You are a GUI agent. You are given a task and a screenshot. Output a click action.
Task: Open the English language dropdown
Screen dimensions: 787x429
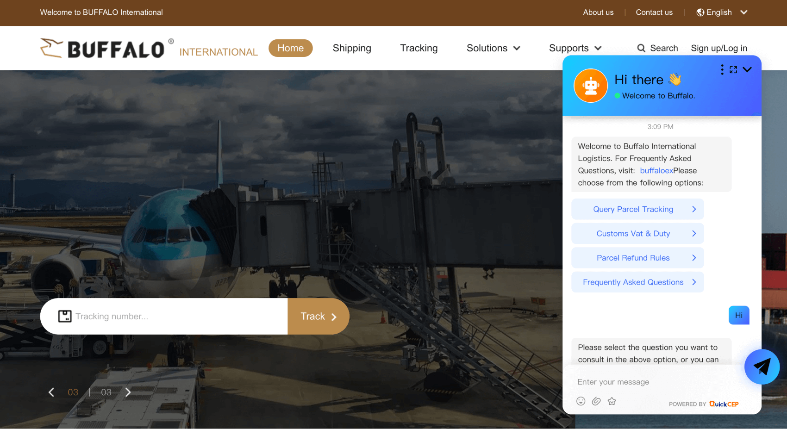722,12
